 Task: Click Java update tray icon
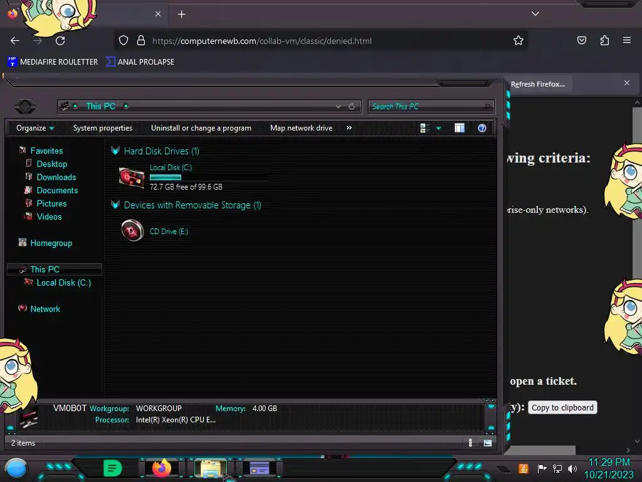(523, 468)
